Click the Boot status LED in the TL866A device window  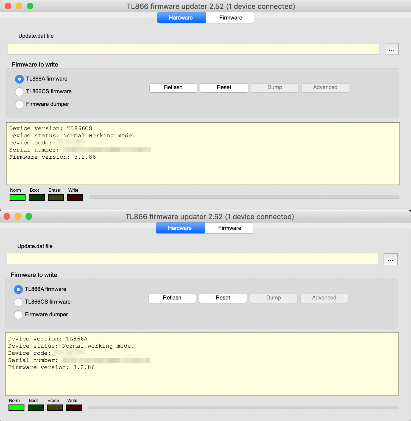(x=35, y=408)
